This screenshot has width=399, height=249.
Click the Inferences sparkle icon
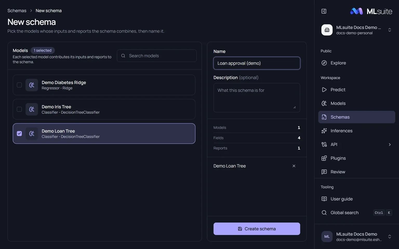pyautogui.click(x=324, y=131)
